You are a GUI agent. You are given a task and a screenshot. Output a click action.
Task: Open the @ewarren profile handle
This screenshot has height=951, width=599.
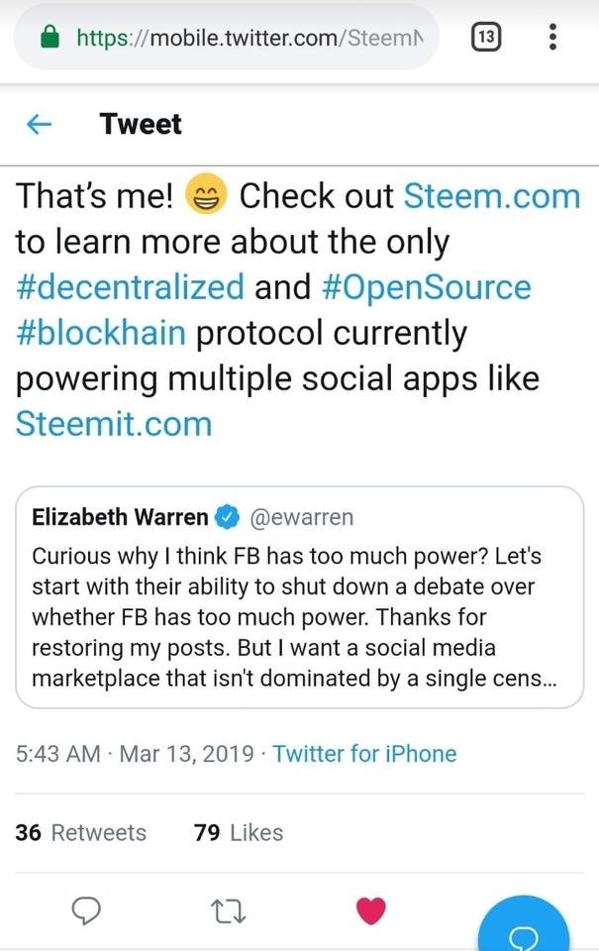pos(301,517)
